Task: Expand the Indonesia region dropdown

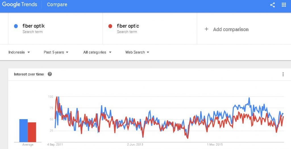Action: click(19, 52)
